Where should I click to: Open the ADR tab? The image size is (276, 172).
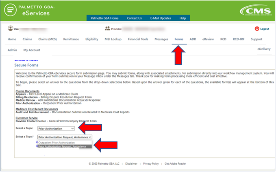pyautogui.click(x=193, y=39)
